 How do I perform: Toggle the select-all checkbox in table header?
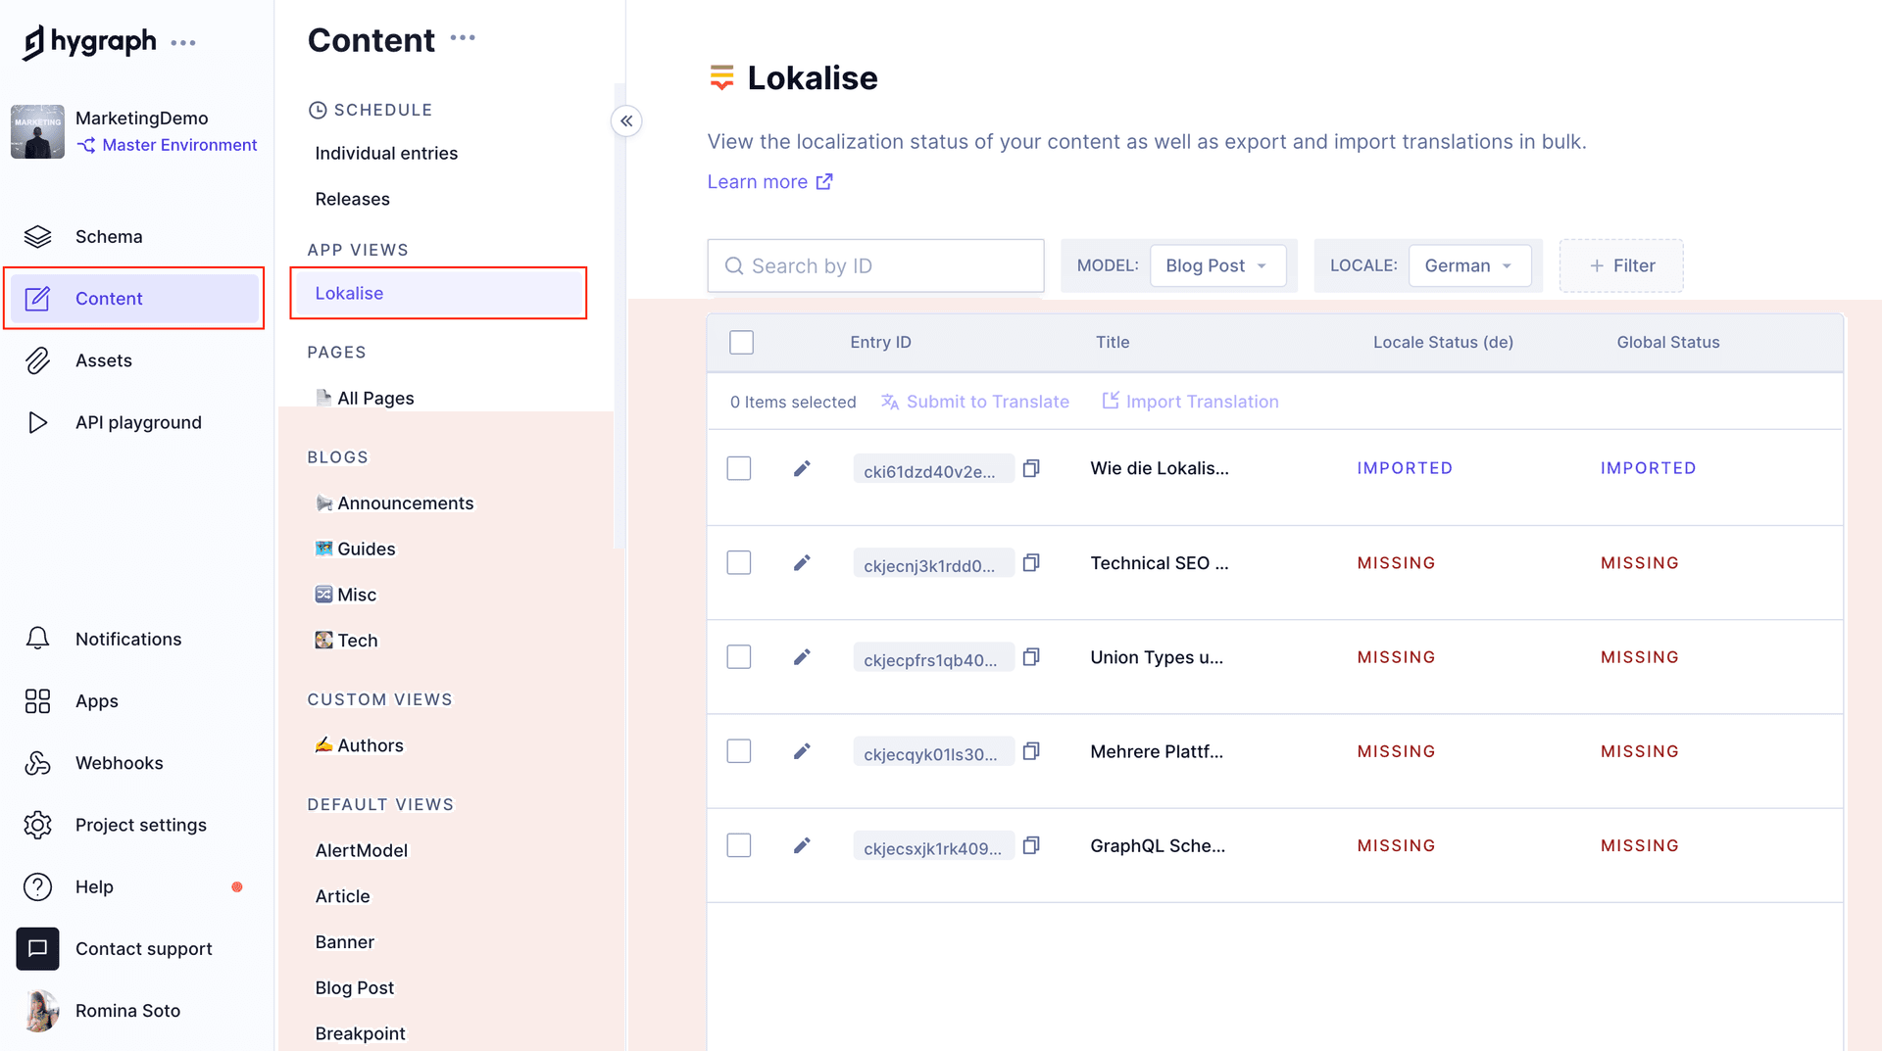coord(742,343)
